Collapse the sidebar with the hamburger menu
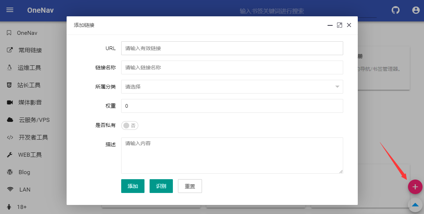 (x=9, y=10)
